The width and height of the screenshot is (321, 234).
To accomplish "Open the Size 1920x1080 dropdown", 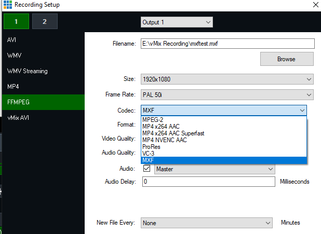I will click(227, 79).
